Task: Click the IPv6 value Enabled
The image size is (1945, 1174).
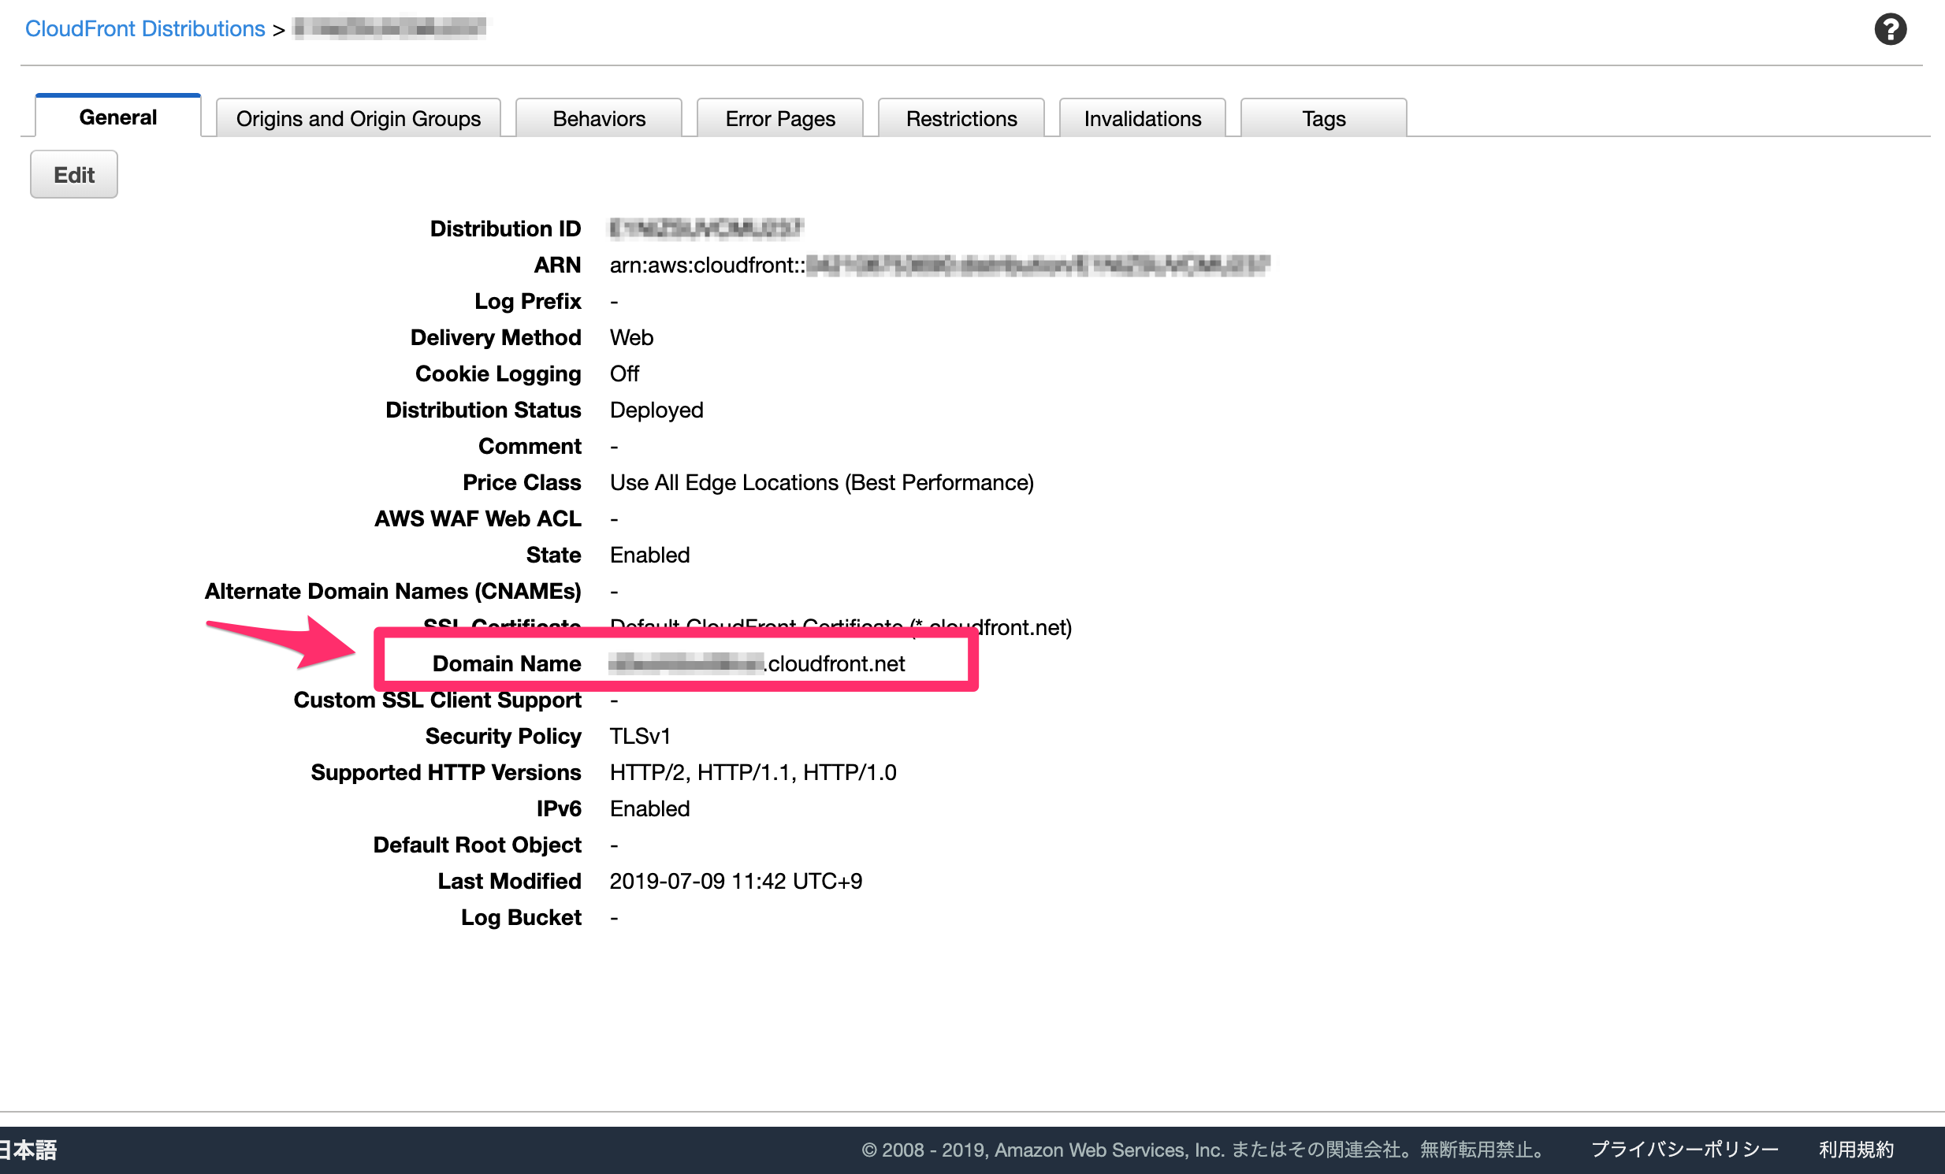Action: [649, 808]
